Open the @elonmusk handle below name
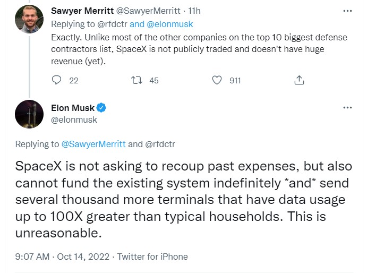This screenshot has width=367, height=273. 74,120
